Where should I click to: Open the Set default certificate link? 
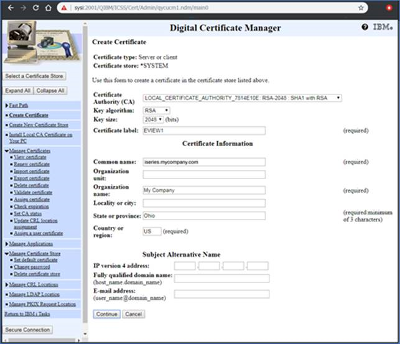coord(35,260)
